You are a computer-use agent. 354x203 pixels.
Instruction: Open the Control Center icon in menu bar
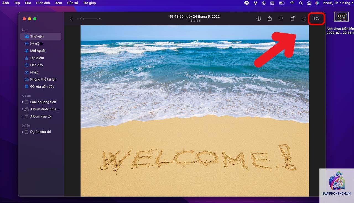click(309, 3)
